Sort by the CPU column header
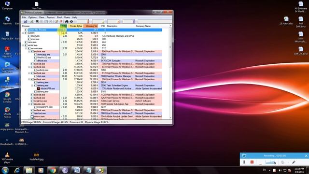The height and width of the screenshot is (174, 309). tap(63, 26)
